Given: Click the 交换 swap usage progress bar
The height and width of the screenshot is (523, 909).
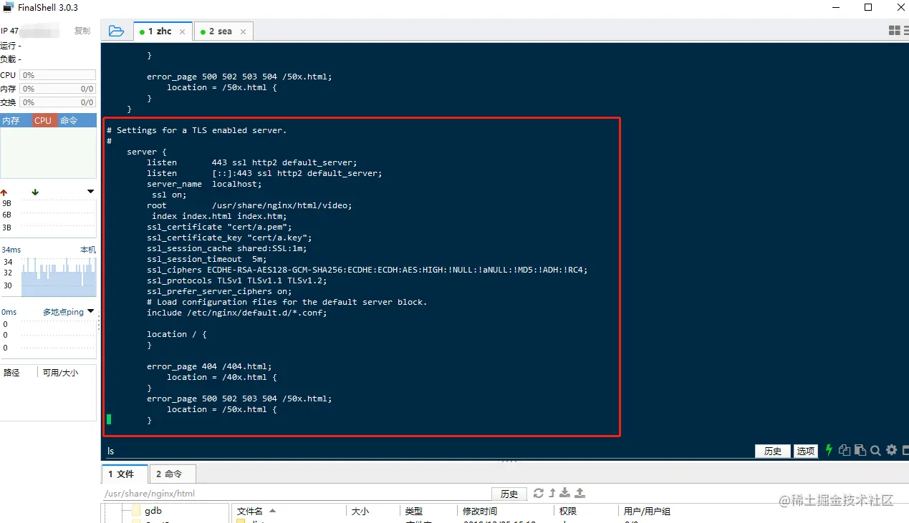Looking at the screenshot, I should tap(58, 102).
